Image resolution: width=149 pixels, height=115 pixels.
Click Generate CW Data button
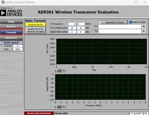[x=115, y=22]
